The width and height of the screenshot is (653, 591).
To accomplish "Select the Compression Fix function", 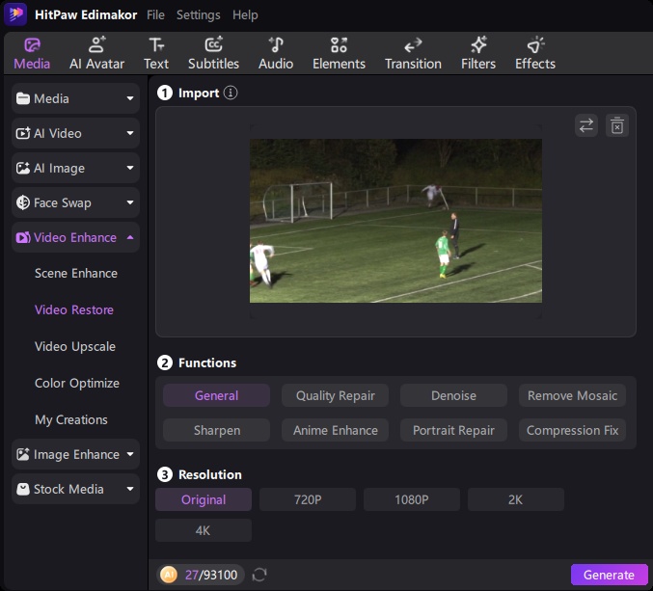I will [x=572, y=430].
